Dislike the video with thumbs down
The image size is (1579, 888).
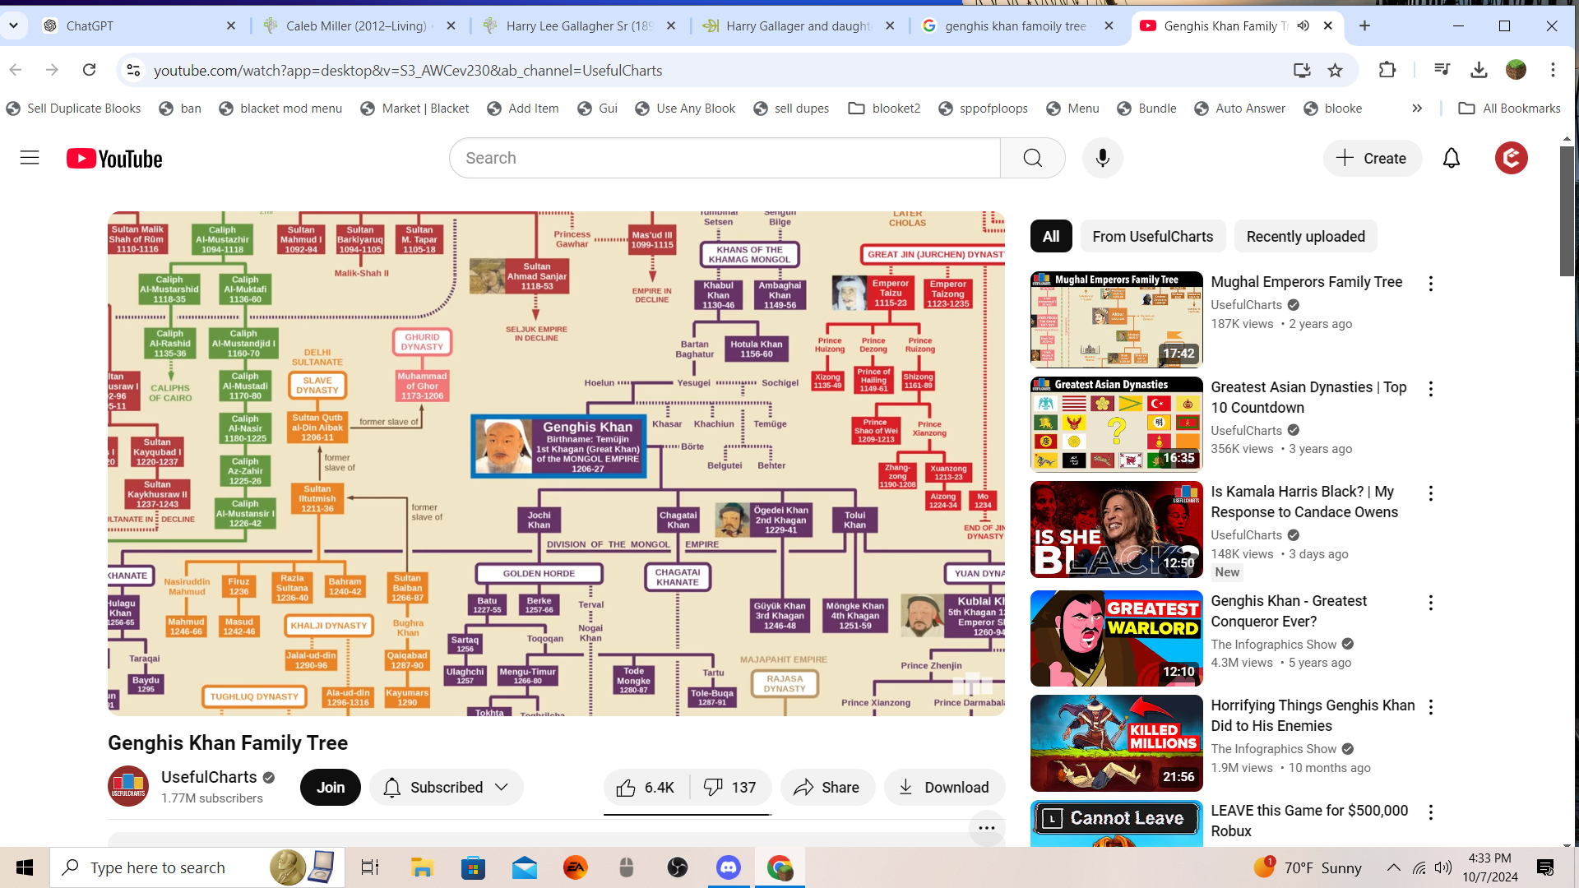pos(729,788)
